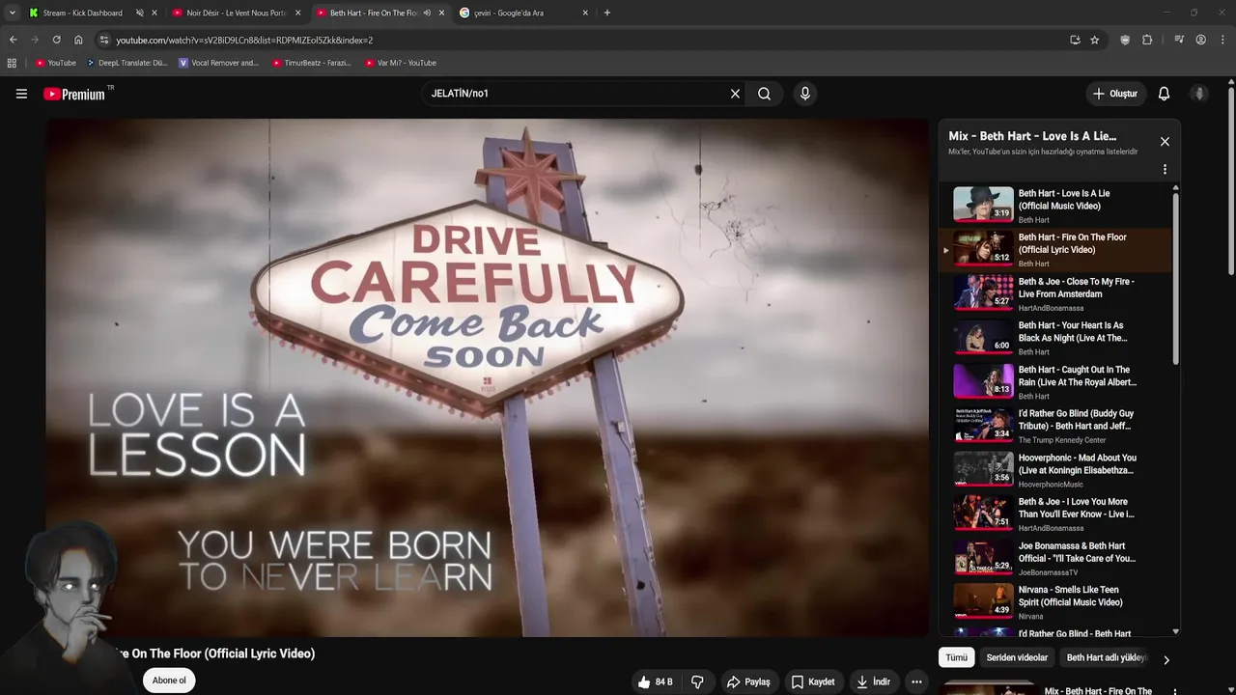Click the main video player
This screenshot has width=1236, height=695.
coord(487,377)
